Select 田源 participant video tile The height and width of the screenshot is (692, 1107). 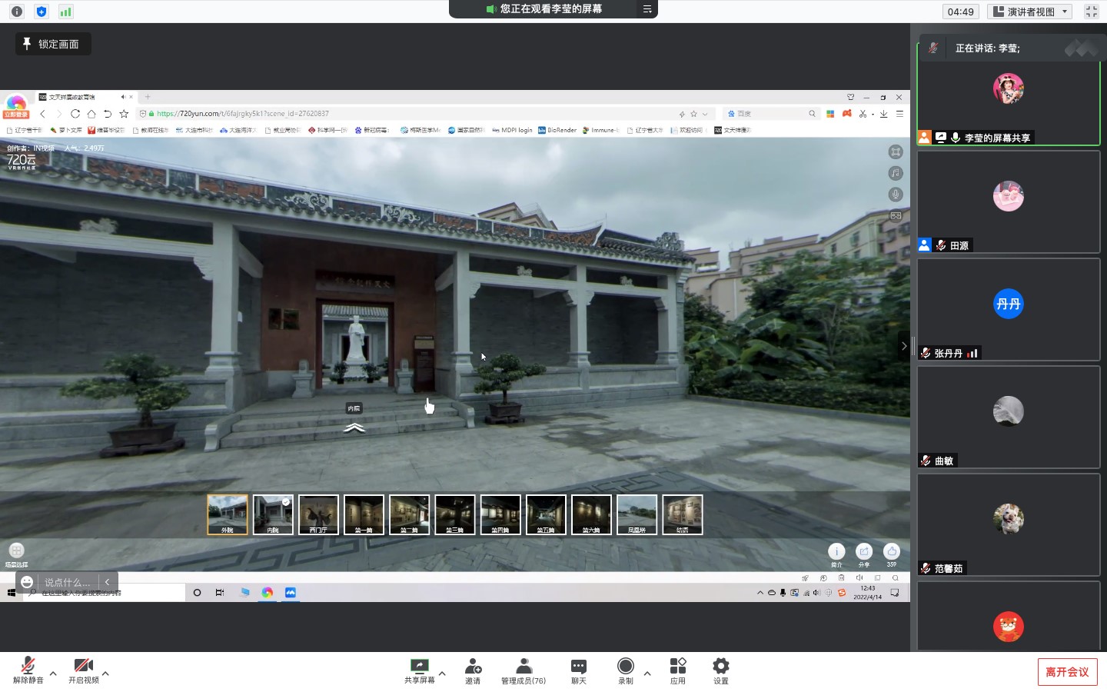1008,201
